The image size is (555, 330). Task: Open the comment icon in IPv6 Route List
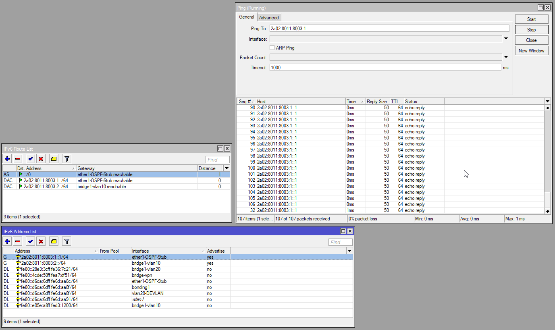pos(54,158)
